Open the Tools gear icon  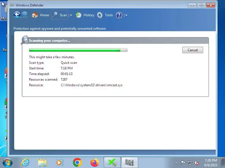click(x=100, y=15)
